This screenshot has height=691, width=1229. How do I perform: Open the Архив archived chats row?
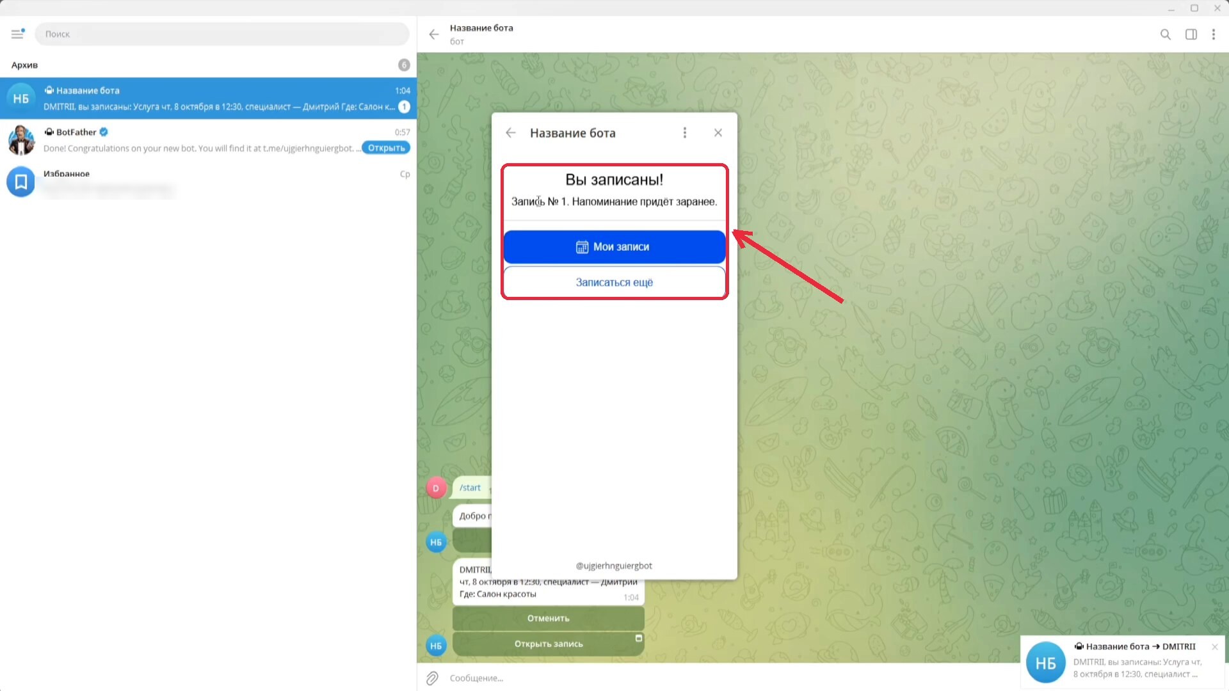(208, 65)
